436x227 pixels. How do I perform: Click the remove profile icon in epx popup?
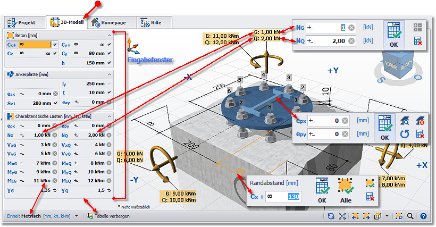420,121
